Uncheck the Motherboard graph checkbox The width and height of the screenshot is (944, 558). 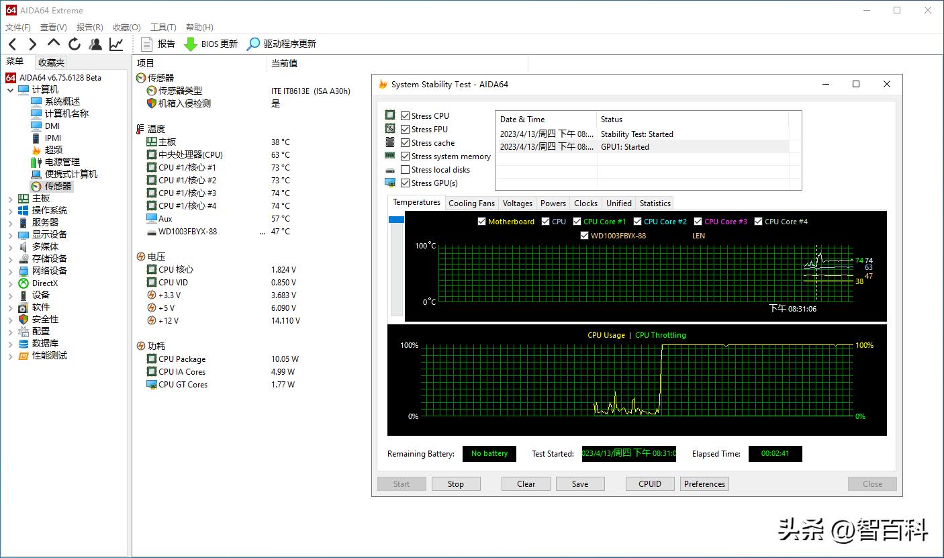(x=481, y=222)
